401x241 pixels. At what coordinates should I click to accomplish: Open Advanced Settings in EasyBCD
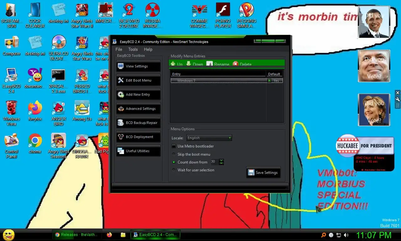point(138,109)
